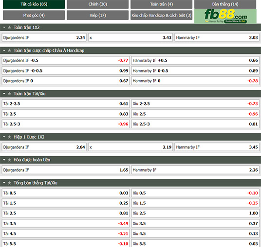This screenshot has width=261, height=247.
Task: Select the Tất cả kèo (85) tab
Action: tap(34, 4)
